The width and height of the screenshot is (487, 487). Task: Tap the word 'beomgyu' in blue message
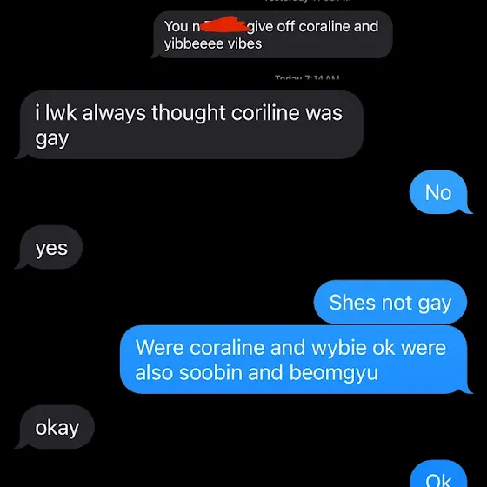coord(334,372)
